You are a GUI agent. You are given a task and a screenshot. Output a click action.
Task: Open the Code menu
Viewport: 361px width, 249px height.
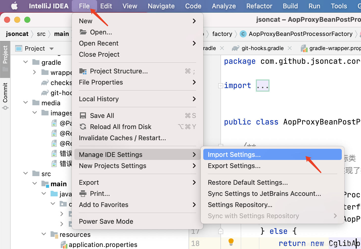tap(193, 6)
